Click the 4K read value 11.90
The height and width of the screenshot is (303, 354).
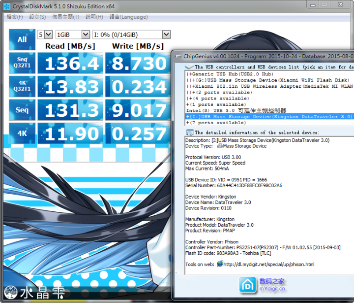coord(70,134)
